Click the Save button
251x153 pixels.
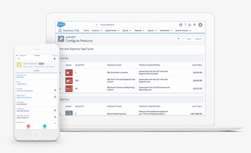click(x=189, y=39)
